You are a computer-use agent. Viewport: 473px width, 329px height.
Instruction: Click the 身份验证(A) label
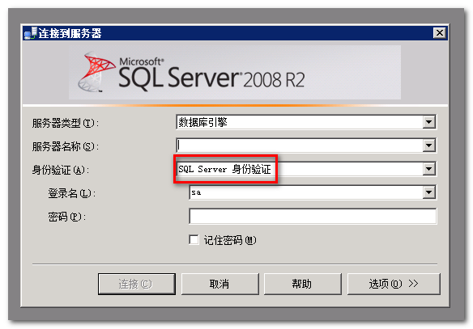[x=61, y=170]
